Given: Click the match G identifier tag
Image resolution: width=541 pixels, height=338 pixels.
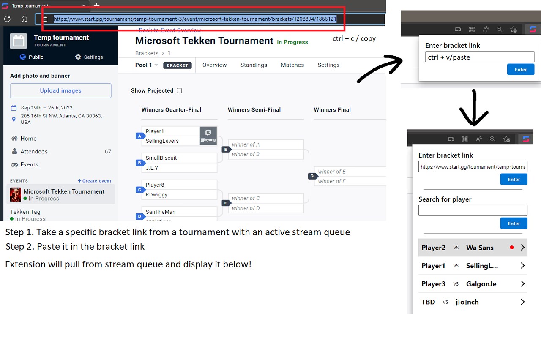Looking at the screenshot, I should pyautogui.click(x=312, y=176).
